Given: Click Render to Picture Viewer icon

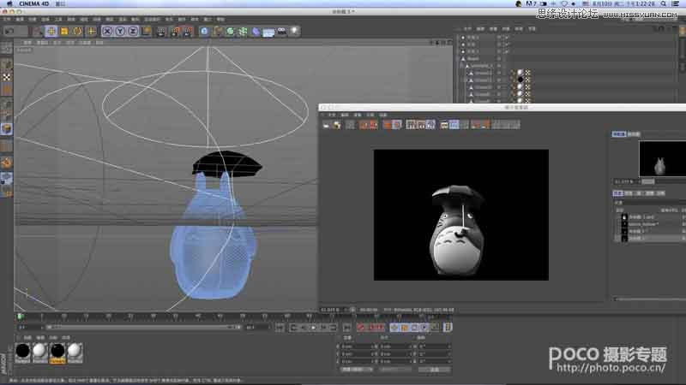Looking at the screenshot, I should pos(175,31).
